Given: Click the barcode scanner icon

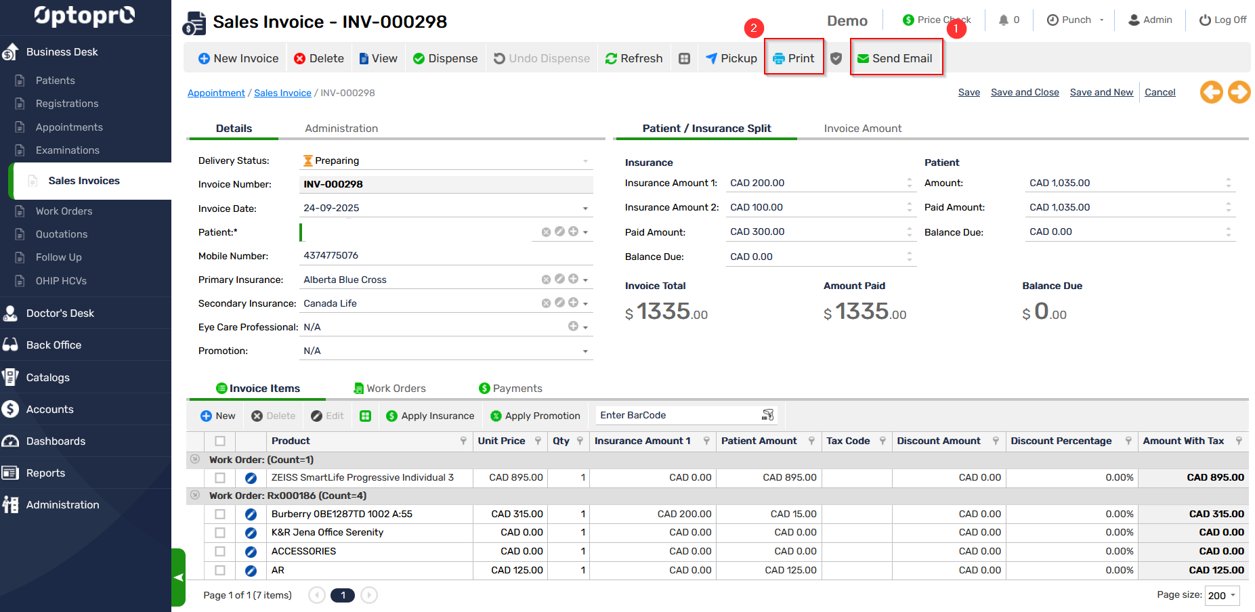Looking at the screenshot, I should pyautogui.click(x=767, y=415).
